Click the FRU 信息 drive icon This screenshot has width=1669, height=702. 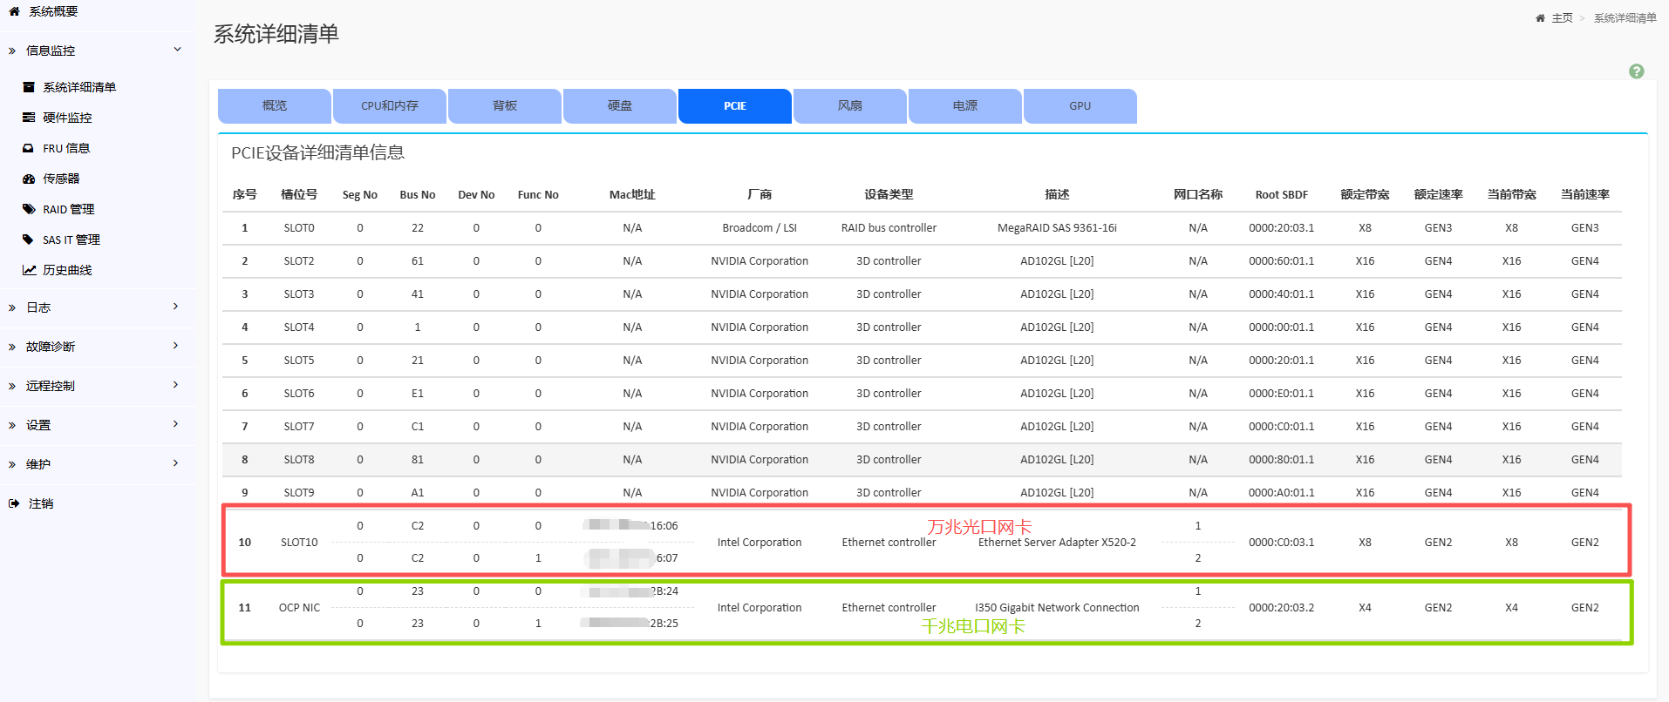point(29,148)
